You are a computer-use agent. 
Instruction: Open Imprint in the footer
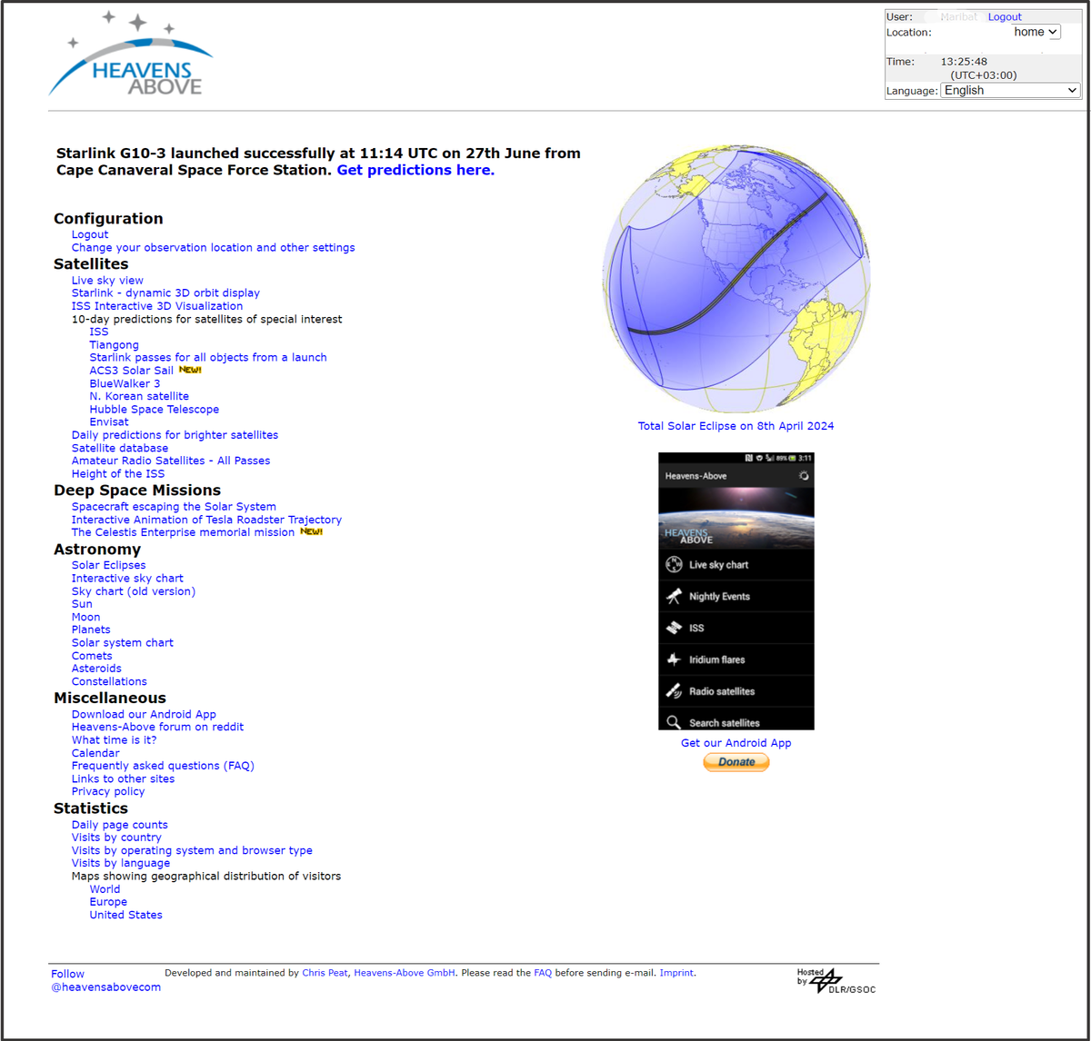click(676, 973)
